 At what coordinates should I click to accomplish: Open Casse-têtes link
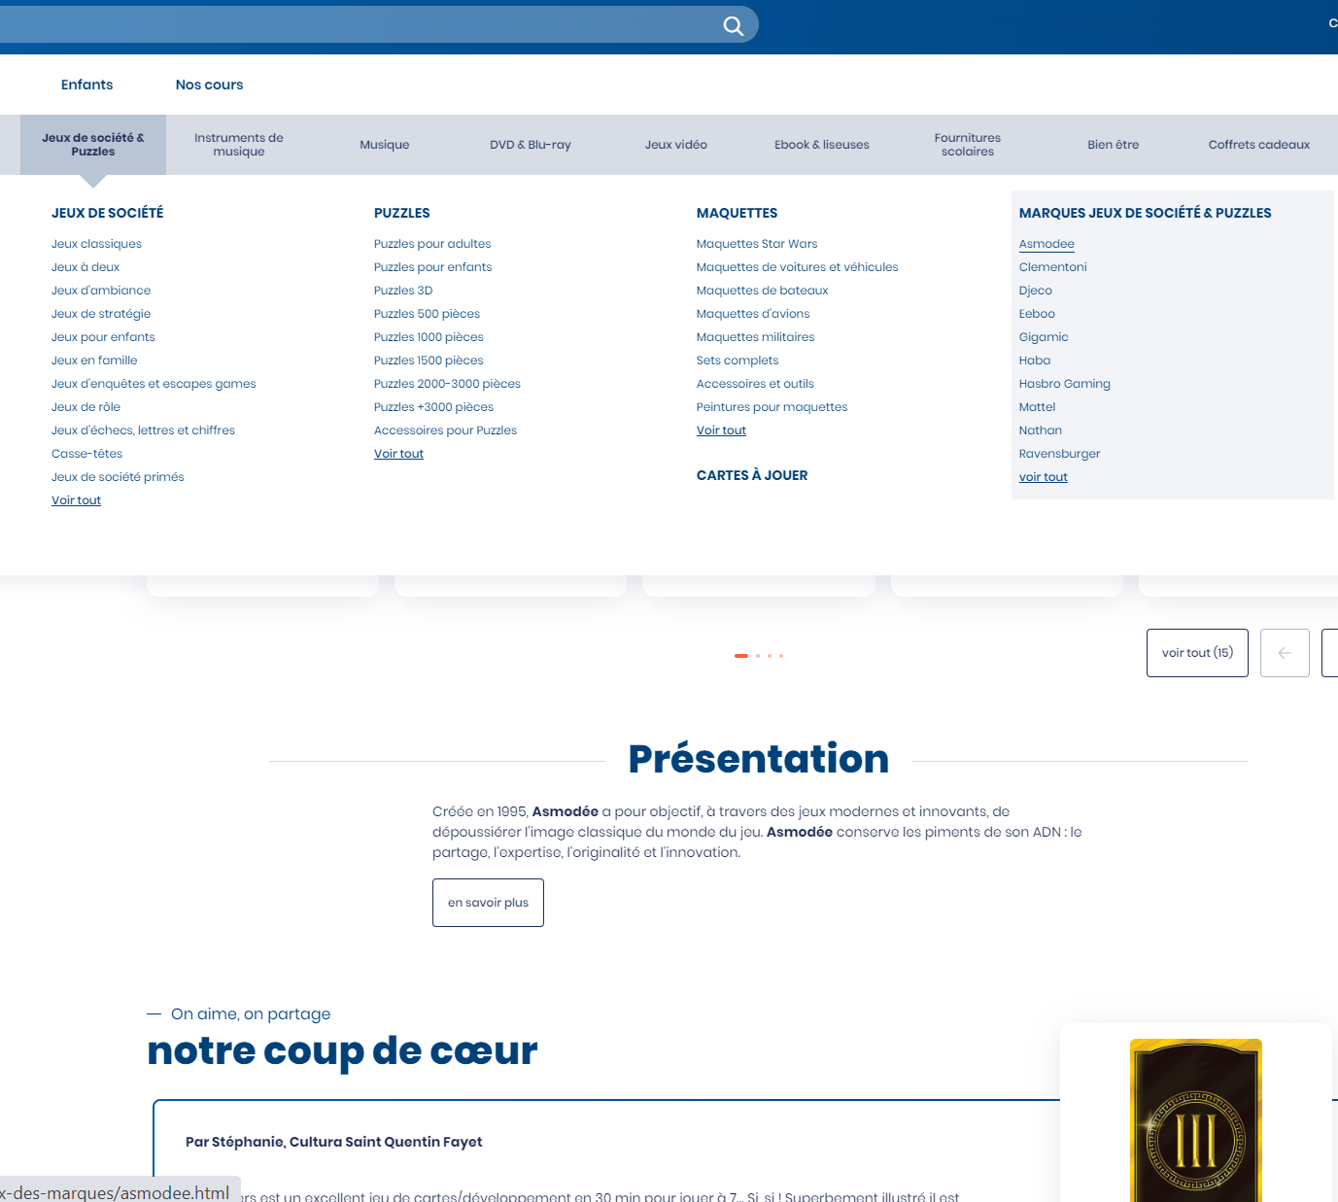(86, 454)
